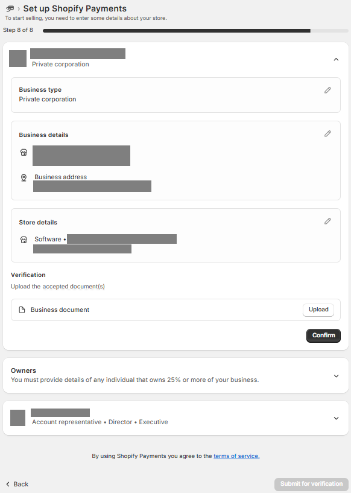Image resolution: width=351 pixels, height=493 pixels.
Task: Click Submit for verification button
Action: pyautogui.click(x=311, y=484)
